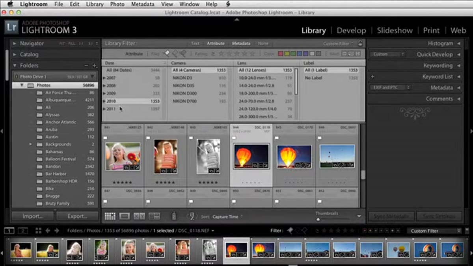Image resolution: width=473 pixels, height=266 pixels.
Task: Filter by red color label
Action: point(281,54)
